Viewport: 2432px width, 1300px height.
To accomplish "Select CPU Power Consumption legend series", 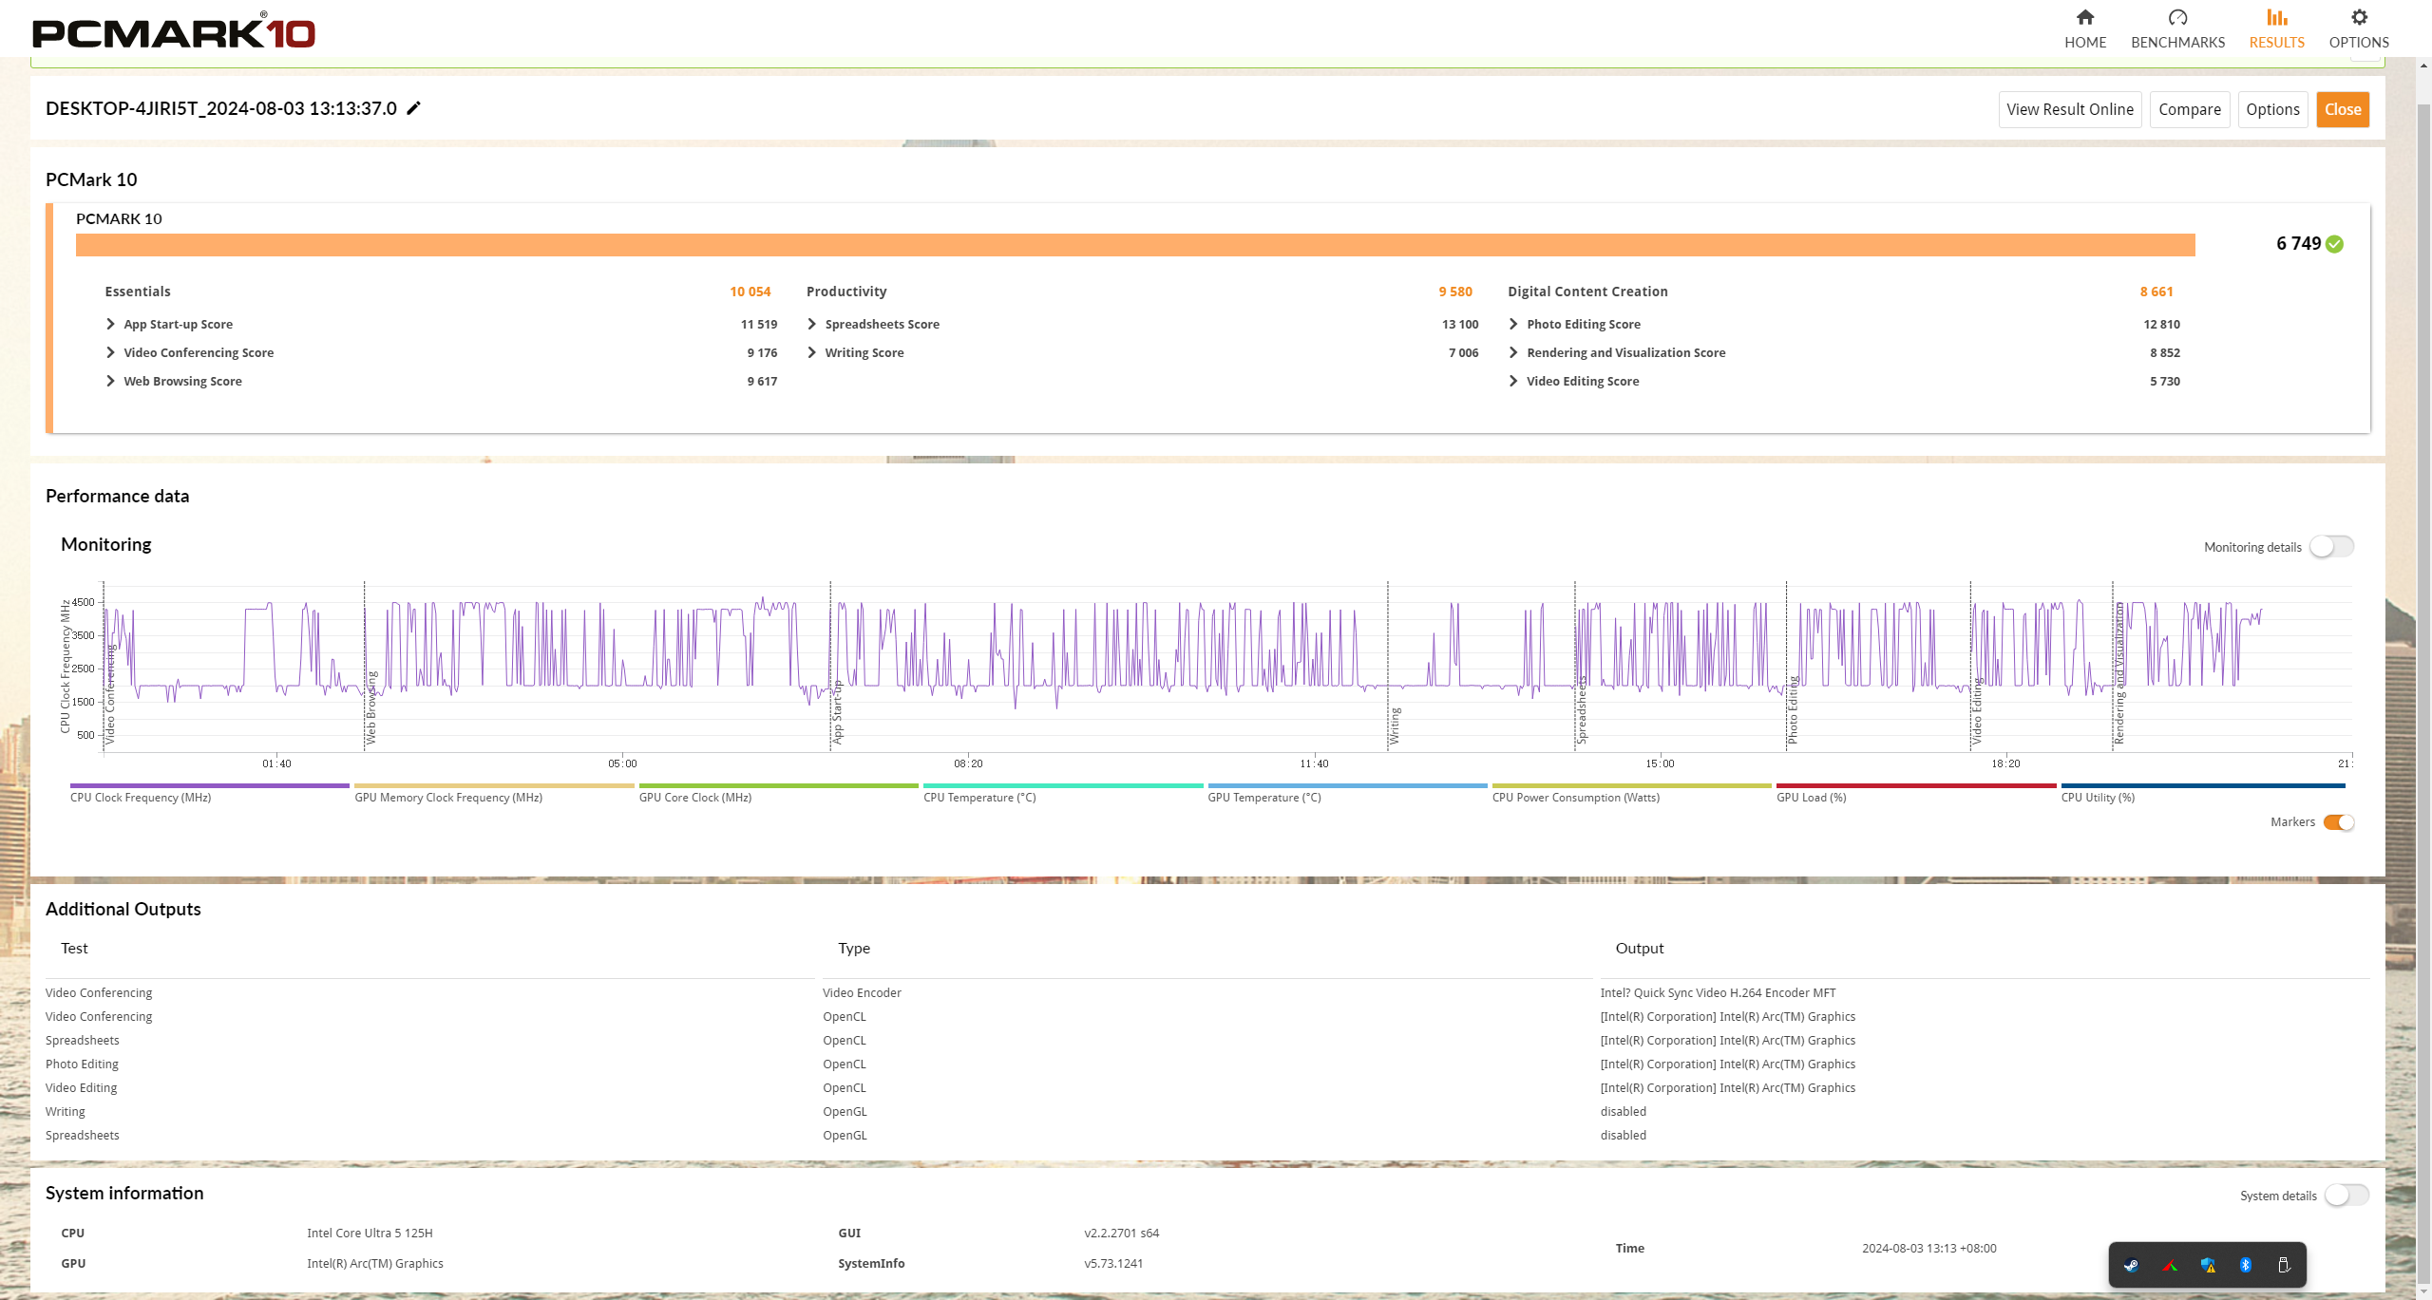I will coord(1631,793).
